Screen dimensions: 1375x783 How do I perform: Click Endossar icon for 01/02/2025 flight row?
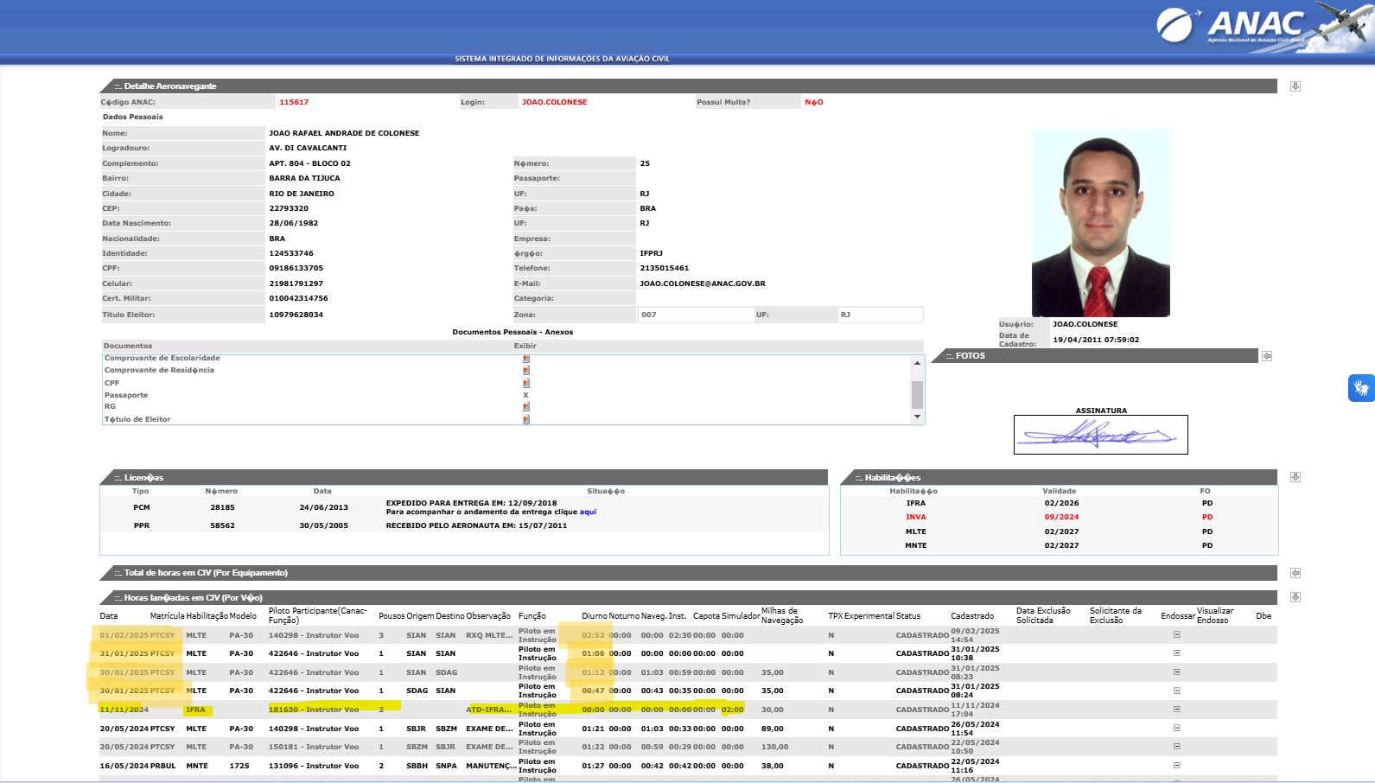coord(1176,635)
